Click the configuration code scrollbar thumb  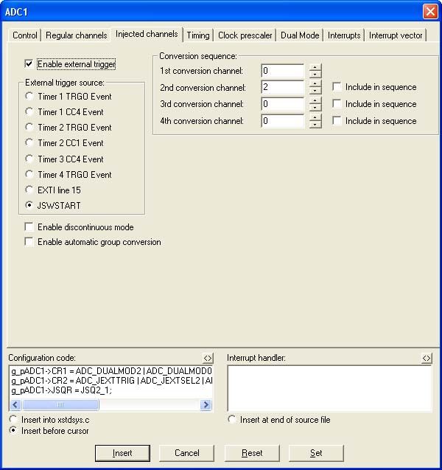click(x=60, y=405)
